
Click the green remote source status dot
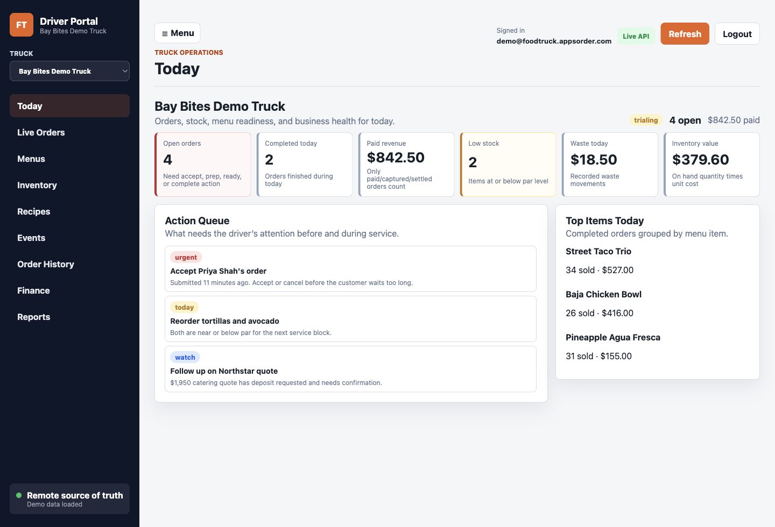pyautogui.click(x=19, y=495)
